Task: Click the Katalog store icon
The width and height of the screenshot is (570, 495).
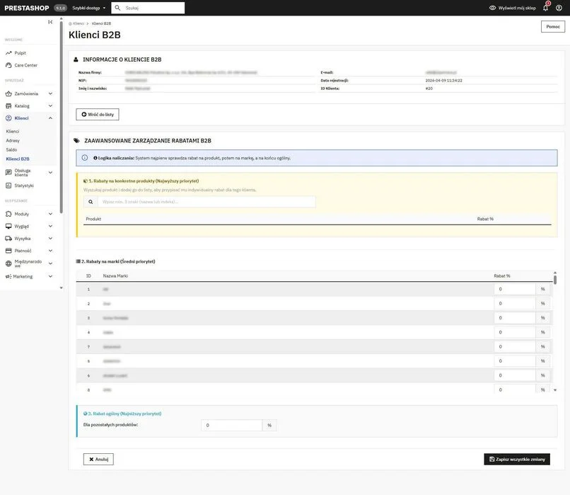Action: 8,106
